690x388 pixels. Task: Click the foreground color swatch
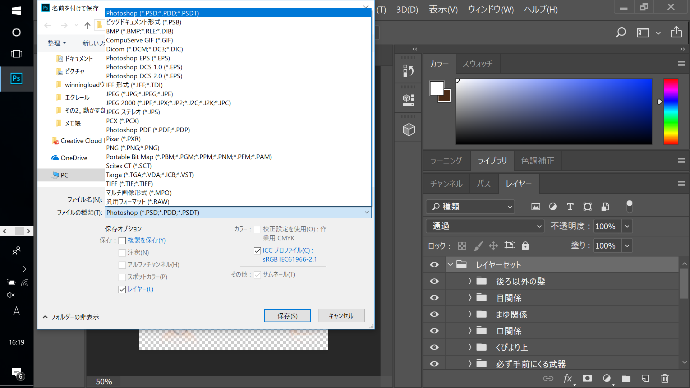tap(437, 88)
